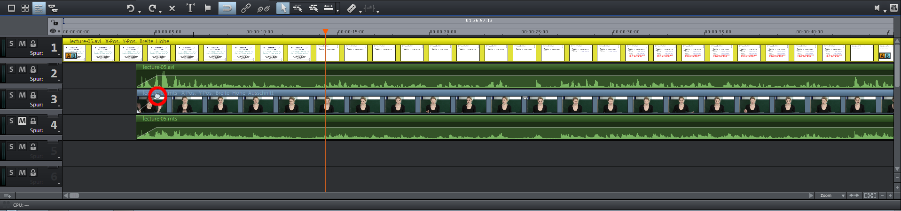Unmute track 4 with M button
Image resolution: width=901 pixels, height=211 pixels.
pyautogui.click(x=22, y=121)
